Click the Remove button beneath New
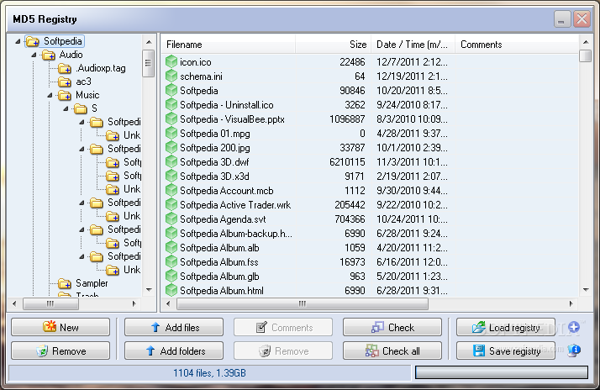The image size is (600, 390). [x=61, y=350]
